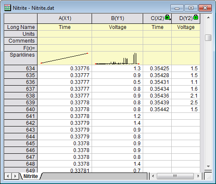Click the Comments cell of column B
Screen dimensions: 216x184
tap(118, 41)
